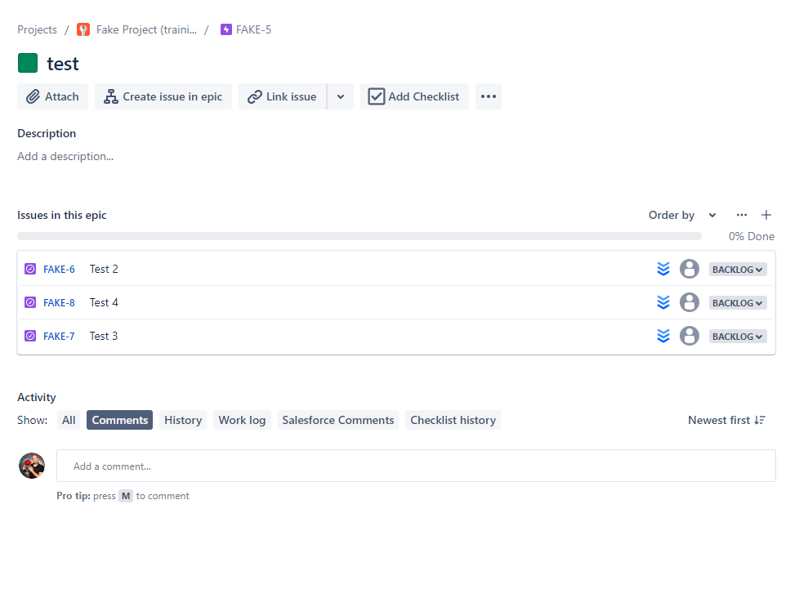Screen dimensions: 808x598
Task: Open the more actions ellipsis beside Add Checklist
Action: tap(489, 96)
